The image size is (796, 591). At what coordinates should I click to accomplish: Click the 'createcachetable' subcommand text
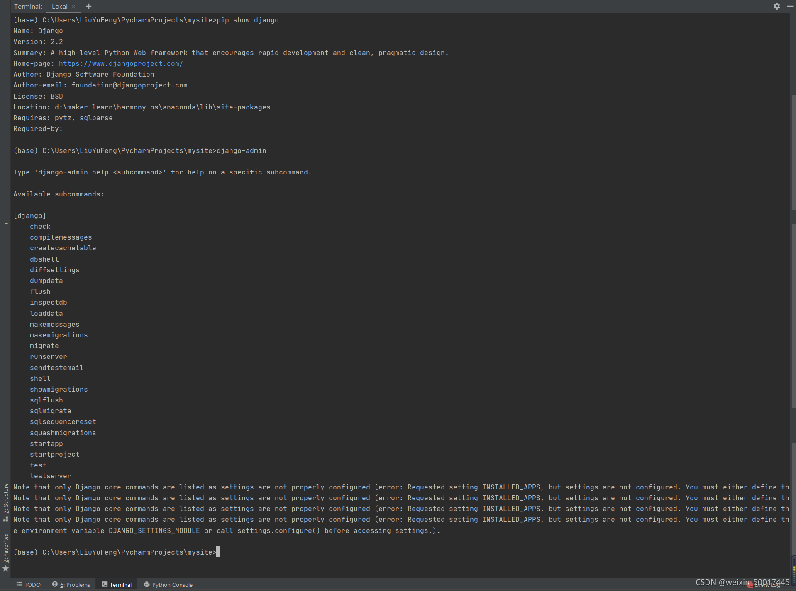point(63,248)
